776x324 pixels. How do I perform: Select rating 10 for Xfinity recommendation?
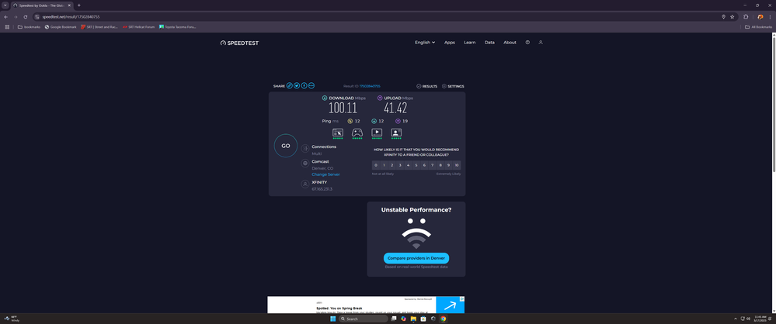pos(457,165)
